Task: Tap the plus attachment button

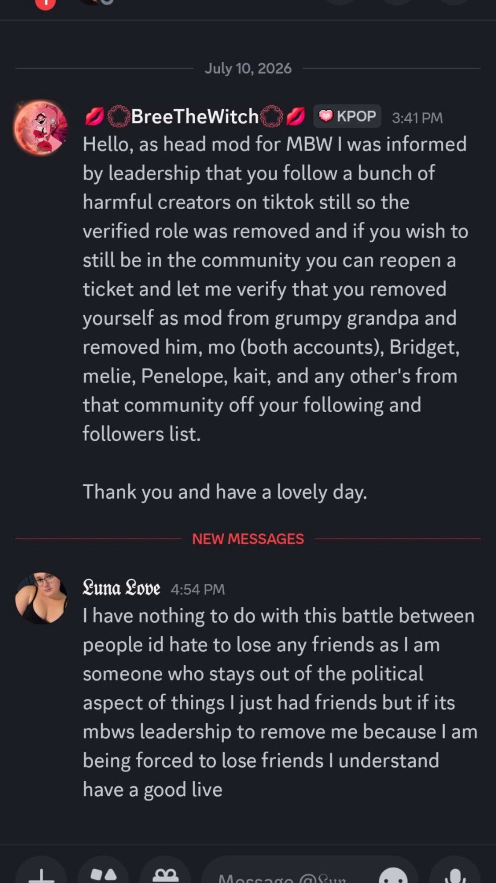Action: tap(41, 872)
